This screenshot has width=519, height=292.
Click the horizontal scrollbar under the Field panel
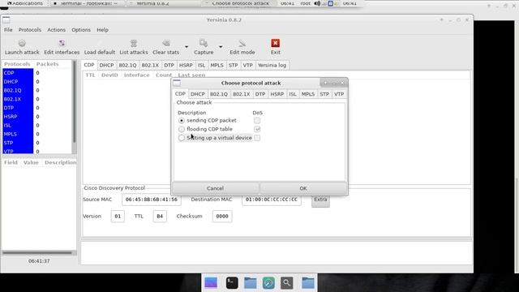click(37, 252)
